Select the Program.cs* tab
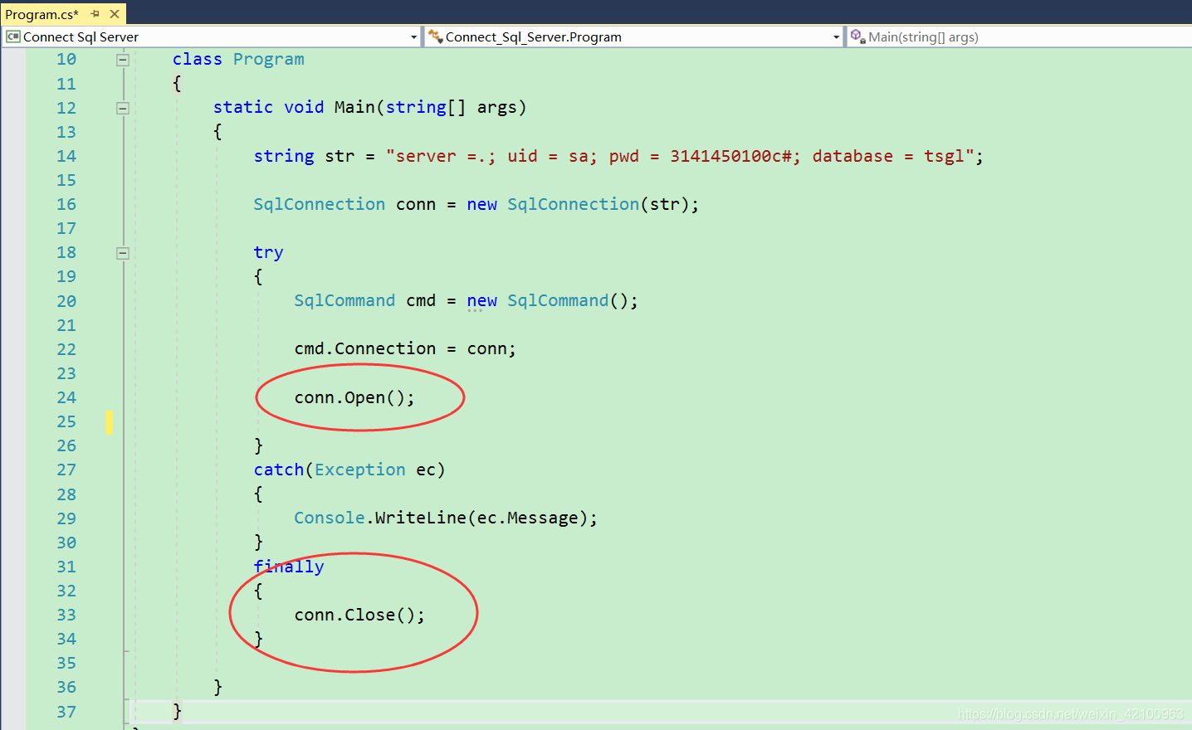The height and width of the screenshot is (730, 1192). click(x=42, y=14)
